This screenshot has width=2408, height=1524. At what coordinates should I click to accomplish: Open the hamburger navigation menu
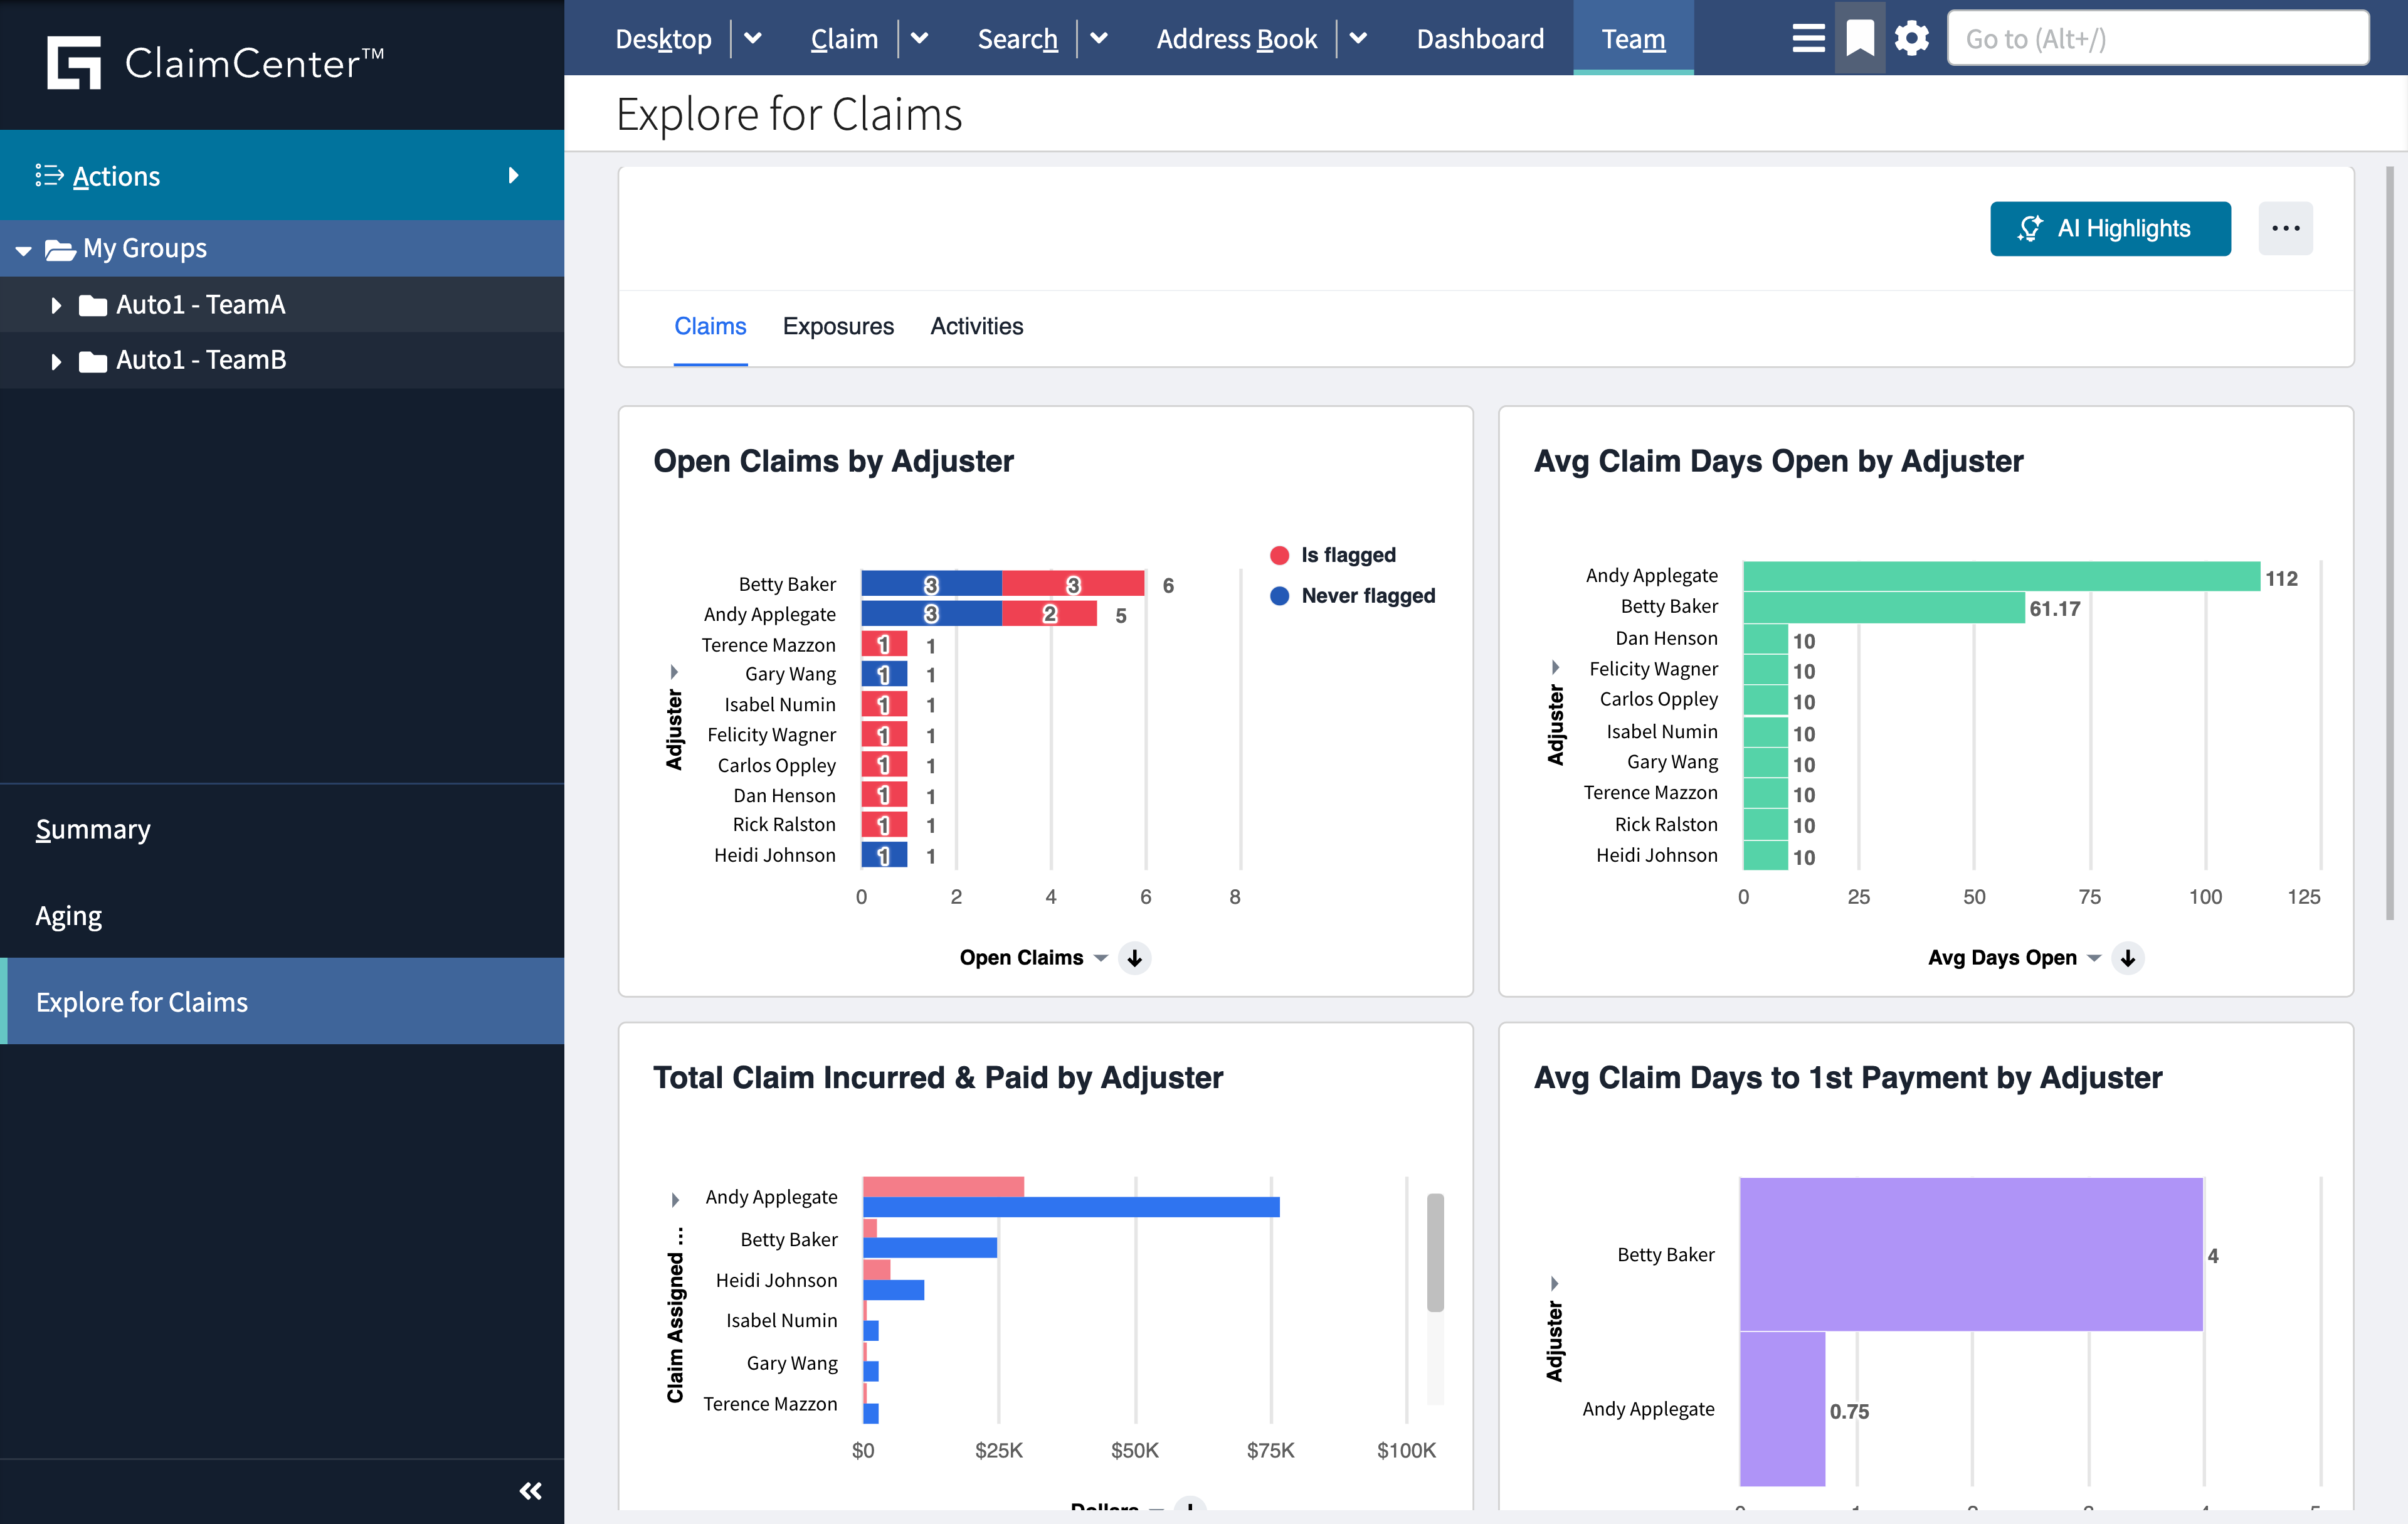[x=1808, y=38]
